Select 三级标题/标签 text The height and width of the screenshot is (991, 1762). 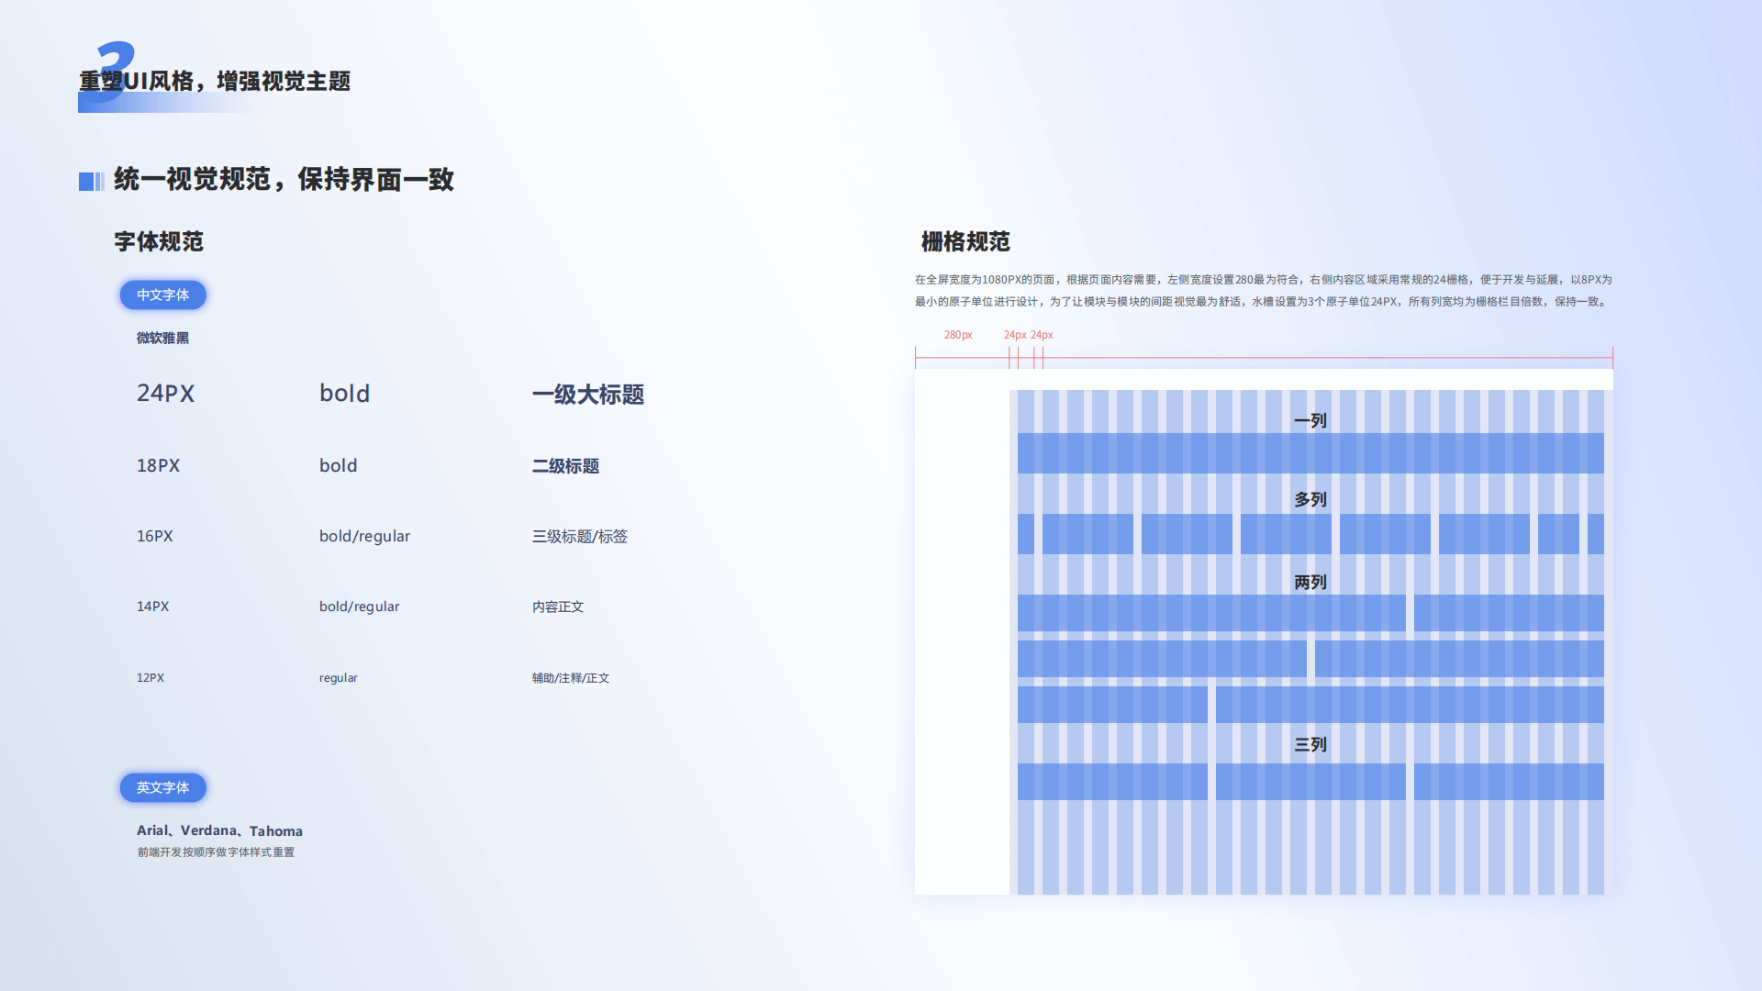(x=580, y=536)
